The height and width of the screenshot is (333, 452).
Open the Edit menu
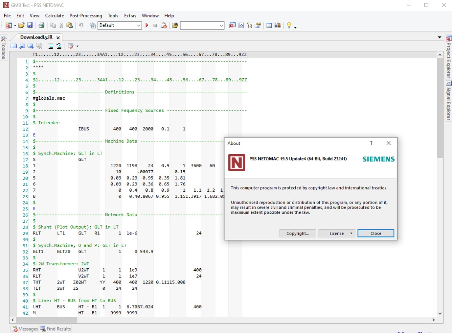(20, 16)
